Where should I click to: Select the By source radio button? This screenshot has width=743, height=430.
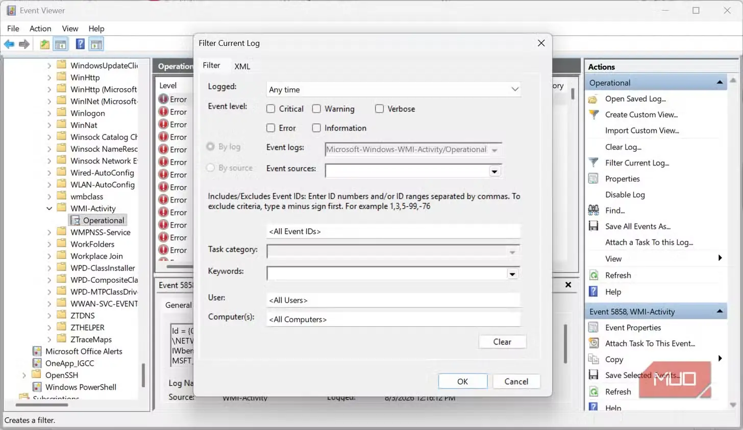[x=210, y=168]
